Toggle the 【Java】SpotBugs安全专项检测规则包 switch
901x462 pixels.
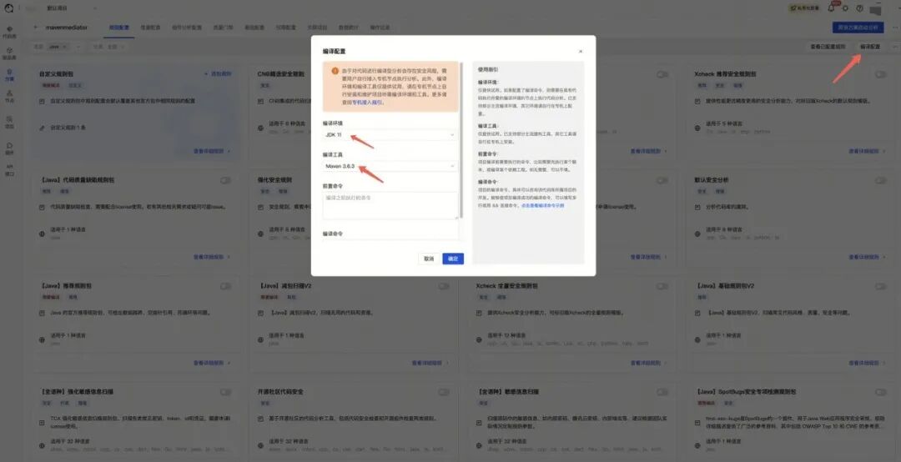pyautogui.click(x=880, y=392)
